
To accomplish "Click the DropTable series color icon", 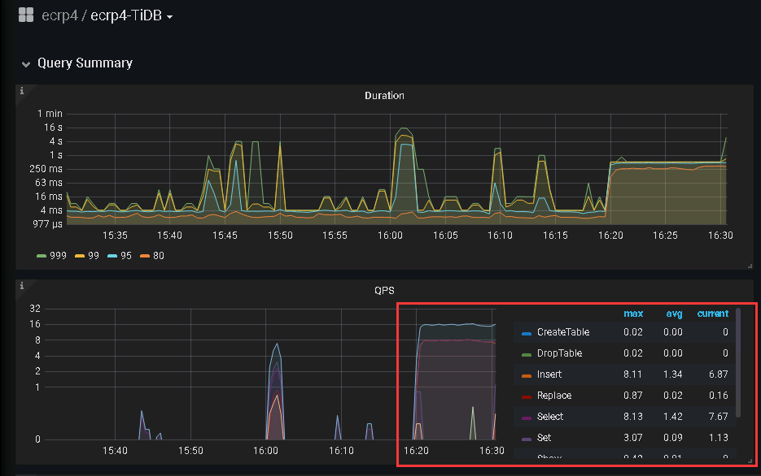I will coord(526,354).
